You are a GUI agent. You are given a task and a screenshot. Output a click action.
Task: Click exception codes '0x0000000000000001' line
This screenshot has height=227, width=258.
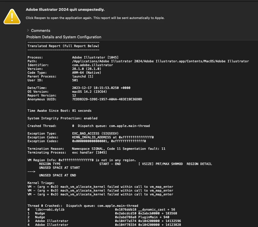click(109, 141)
